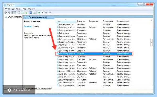This screenshot has height=97, width=157.
Task: Open the Вид menu
Action: tap(24, 9)
